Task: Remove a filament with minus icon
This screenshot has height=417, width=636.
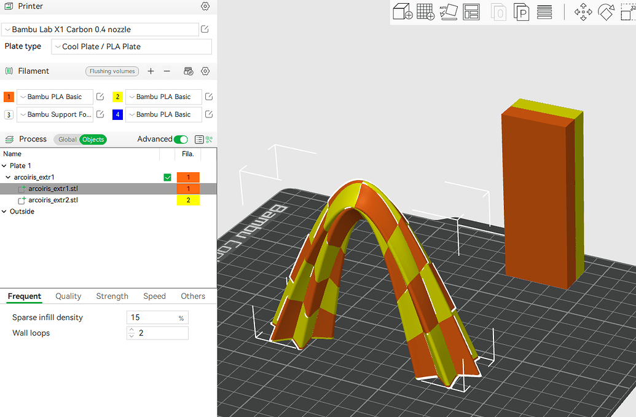Action: [x=167, y=71]
